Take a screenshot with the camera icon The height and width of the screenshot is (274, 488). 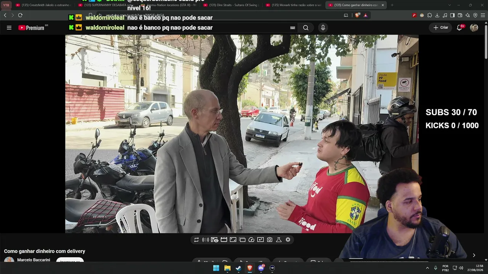tap(270, 240)
